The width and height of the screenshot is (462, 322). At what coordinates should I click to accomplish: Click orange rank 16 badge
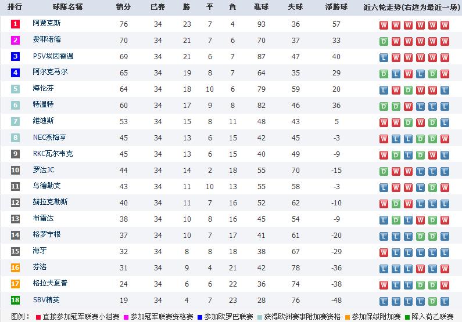click(x=15, y=267)
